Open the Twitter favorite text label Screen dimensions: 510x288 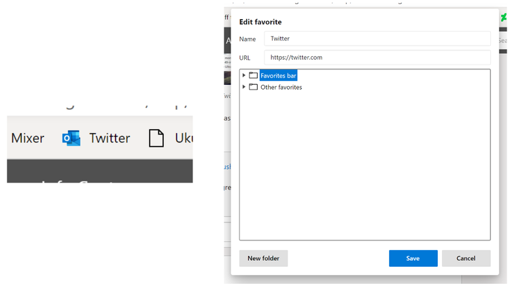point(109,138)
